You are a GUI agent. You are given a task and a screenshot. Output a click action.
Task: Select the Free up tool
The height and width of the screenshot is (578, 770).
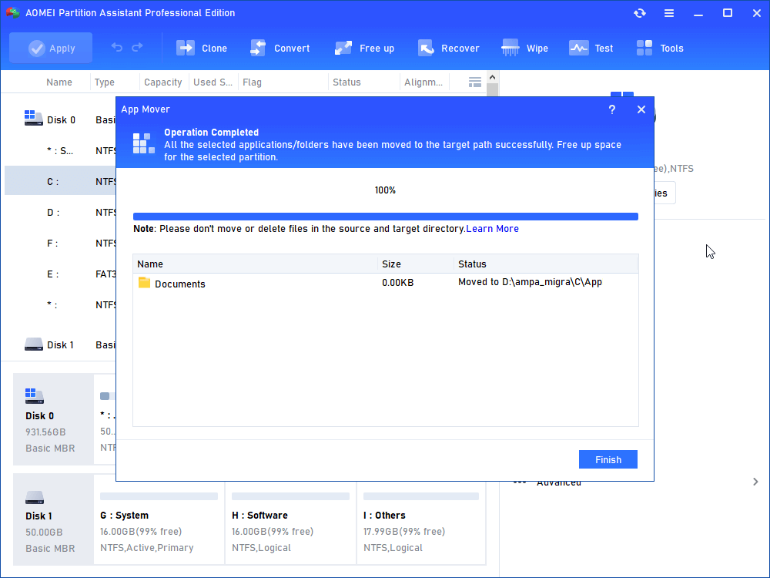pos(343,48)
